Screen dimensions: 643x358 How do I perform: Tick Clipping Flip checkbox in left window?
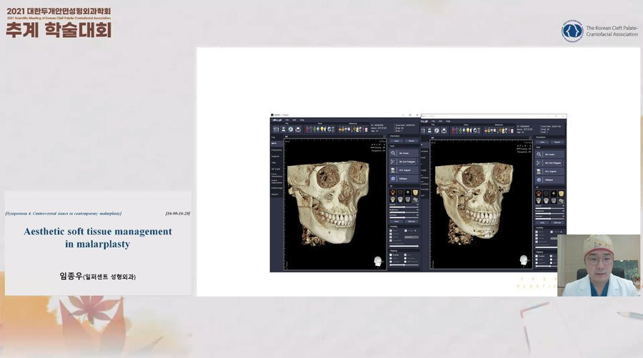click(406, 255)
